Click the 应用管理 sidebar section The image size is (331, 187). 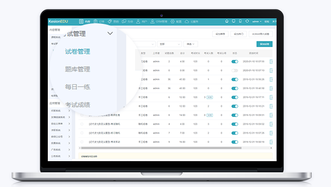point(55,103)
